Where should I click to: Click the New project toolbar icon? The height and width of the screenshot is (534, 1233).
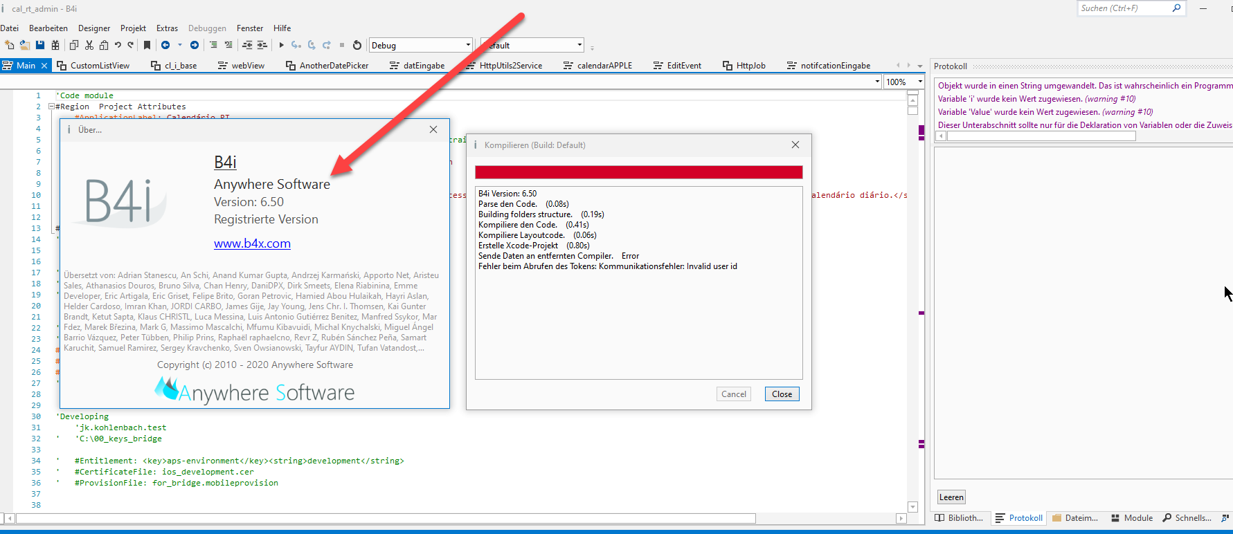pyautogui.click(x=10, y=45)
